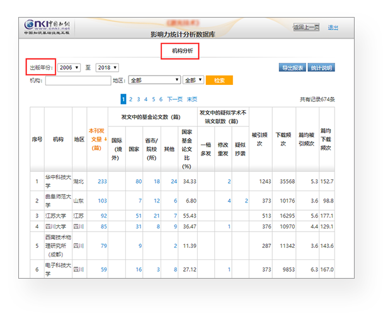Viewport: 383px width, 324px height.
Task: Click the 华中科技大学 institution cell
Action: coord(58,181)
